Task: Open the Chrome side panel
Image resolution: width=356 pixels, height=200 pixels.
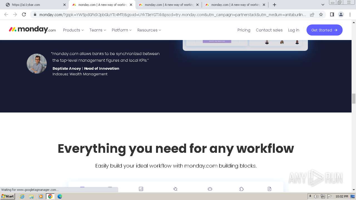Action: click(332, 14)
